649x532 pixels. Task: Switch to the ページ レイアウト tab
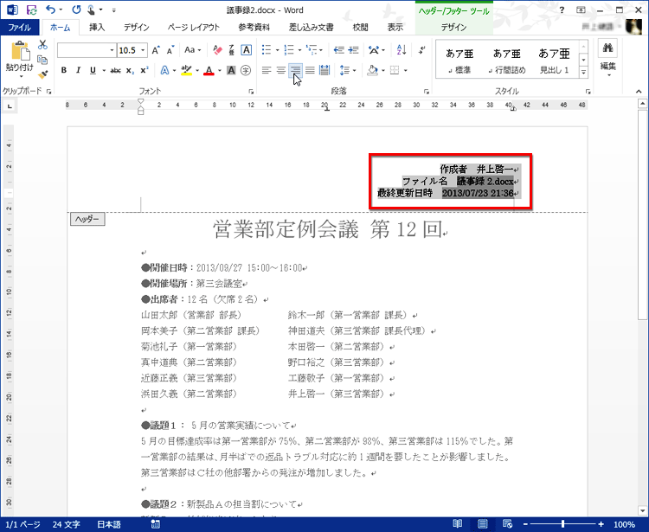(193, 28)
